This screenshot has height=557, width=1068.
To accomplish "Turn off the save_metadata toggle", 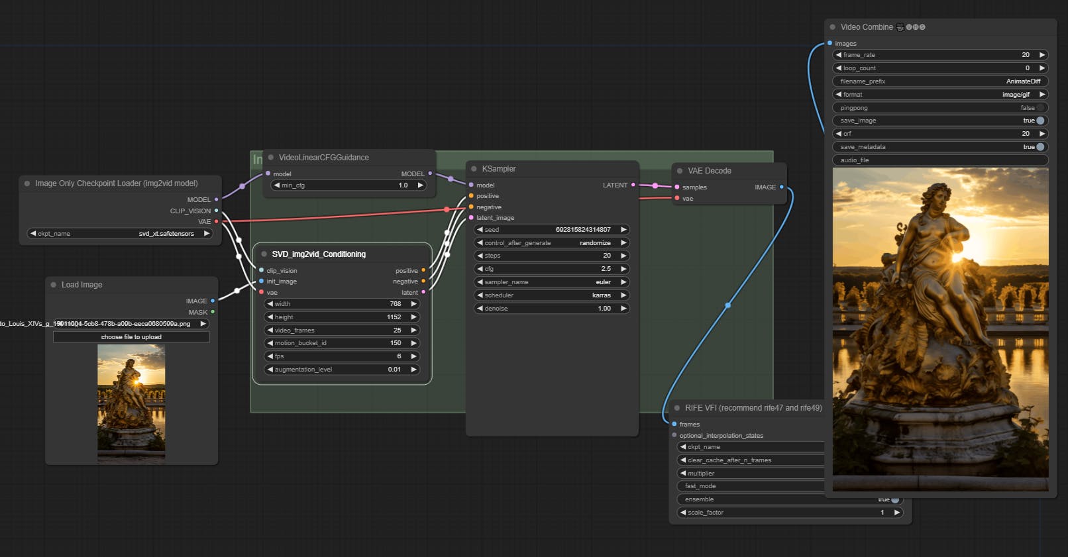I will [1040, 147].
